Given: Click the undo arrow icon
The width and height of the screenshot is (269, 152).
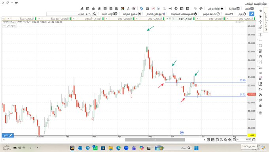Looking at the screenshot, I should [x=201, y=8].
